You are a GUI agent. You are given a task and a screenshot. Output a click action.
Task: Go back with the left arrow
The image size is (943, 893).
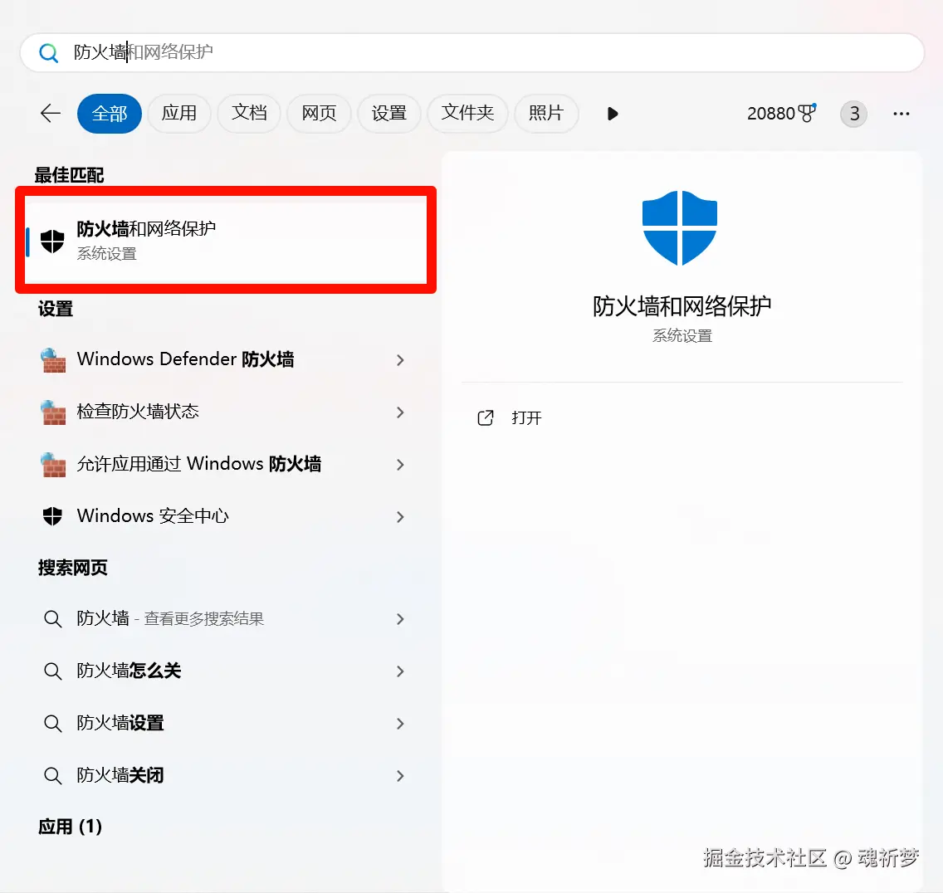tap(51, 113)
